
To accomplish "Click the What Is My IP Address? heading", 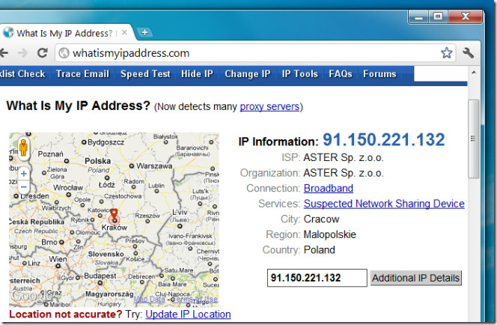I will pyautogui.click(x=78, y=106).
